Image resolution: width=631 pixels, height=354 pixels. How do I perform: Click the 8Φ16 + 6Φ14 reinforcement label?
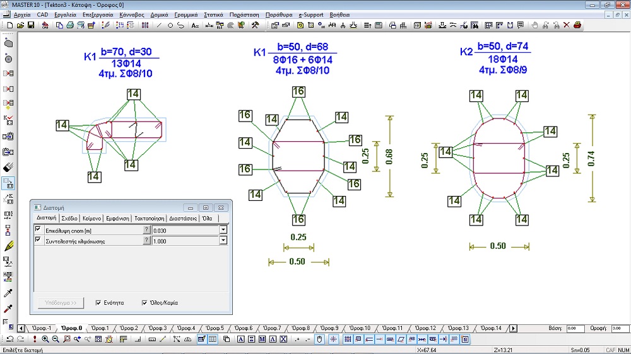(303, 60)
